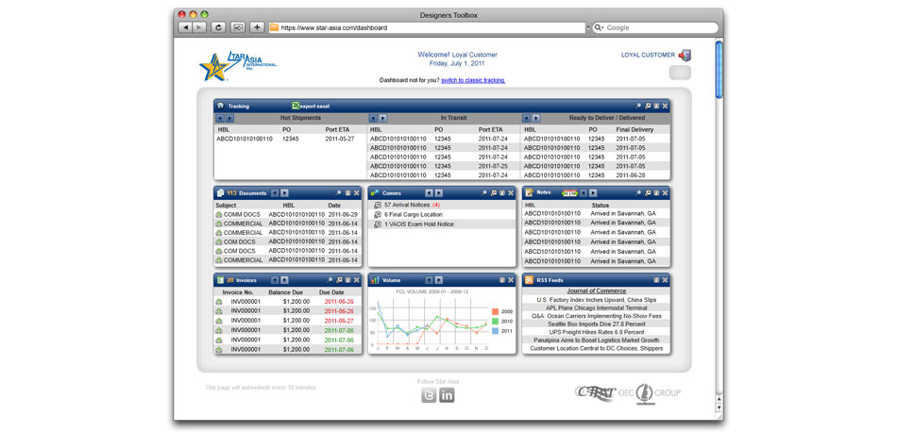Open the 1 VACIS Exam Hold Notice icon

point(377,224)
